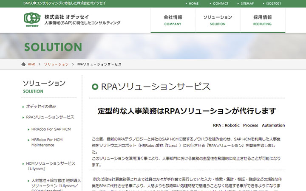Open HRRobo For SAP HCM sidebar link
Image resolution: width=306 pixels, height=191 pixels.
pyautogui.click(x=51, y=129)
